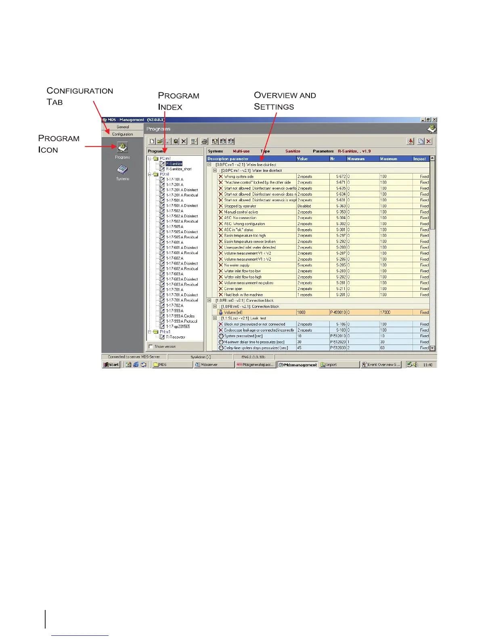Click the 'No water supply' parameter row
The image size is (494, 639).
point(323,265)
